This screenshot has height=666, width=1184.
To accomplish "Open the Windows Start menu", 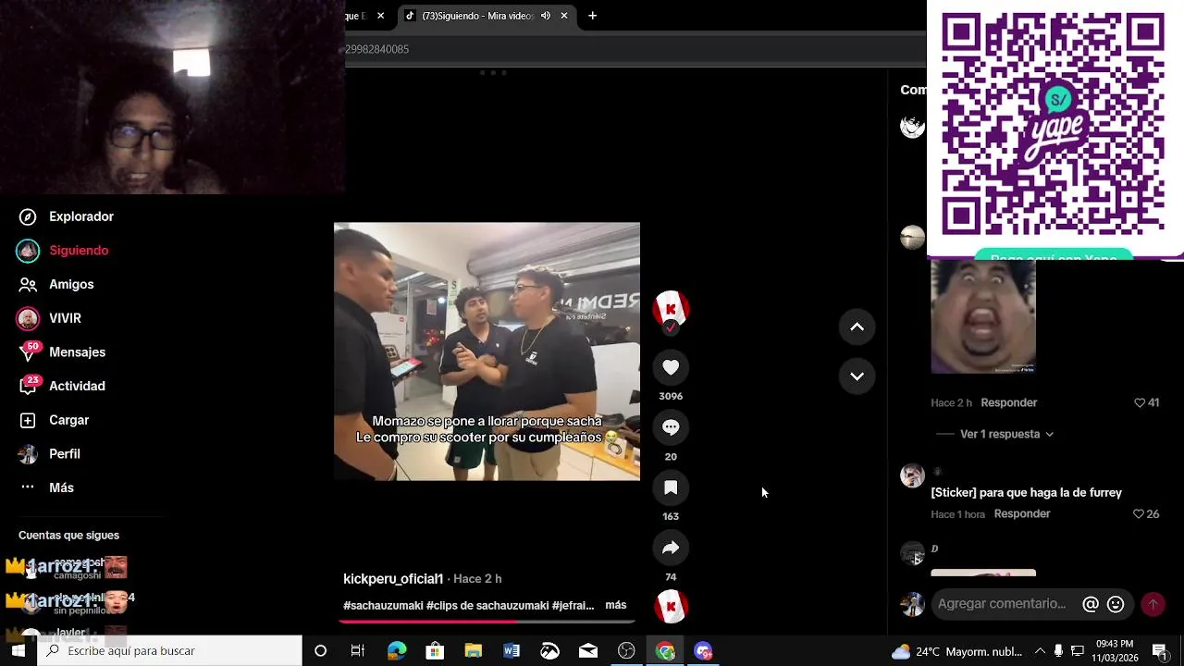I will 18,651.
